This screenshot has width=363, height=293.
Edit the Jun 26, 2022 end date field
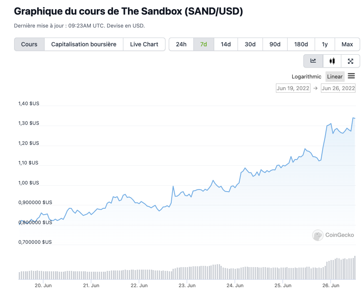tap(338, 88)
